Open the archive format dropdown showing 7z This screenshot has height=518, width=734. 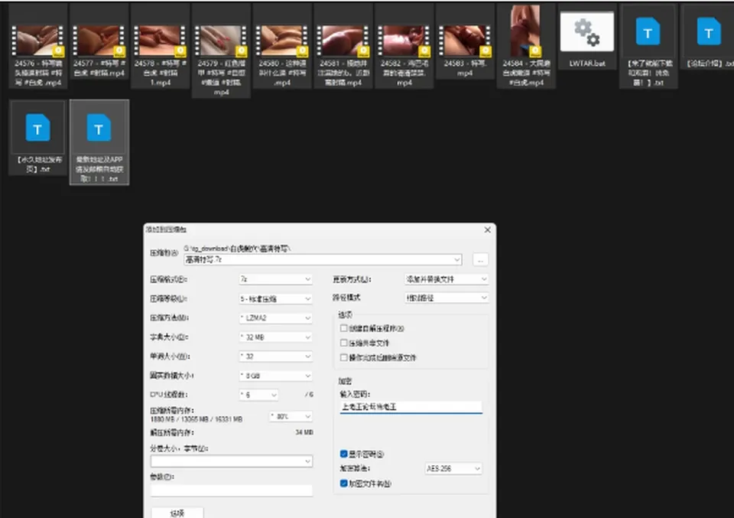click(x=275, y=279)
